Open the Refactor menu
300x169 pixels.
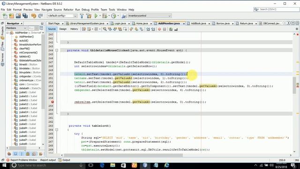pyautogui.click(x=68, y=9)
